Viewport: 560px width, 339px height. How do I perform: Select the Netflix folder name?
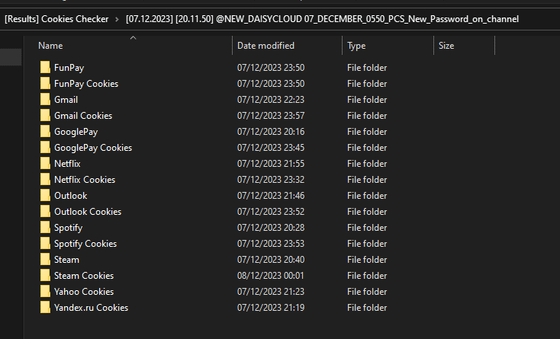tap(67, 164)
